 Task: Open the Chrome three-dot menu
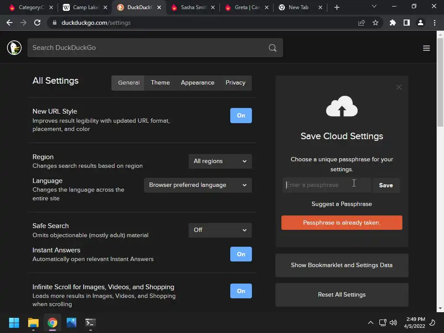(x=434, y=23)
